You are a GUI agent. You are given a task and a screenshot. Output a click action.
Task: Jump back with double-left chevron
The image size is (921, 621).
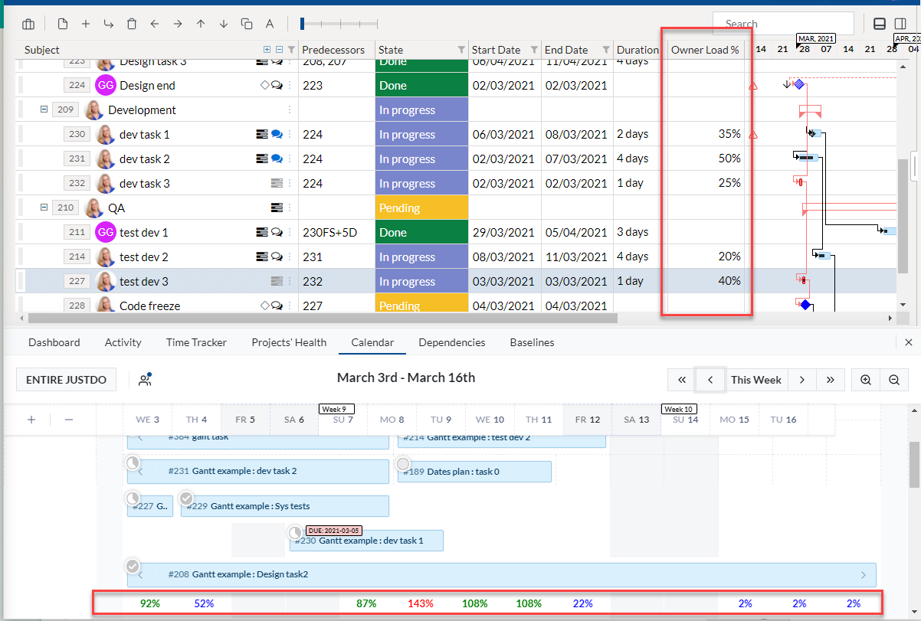(681, 379)
